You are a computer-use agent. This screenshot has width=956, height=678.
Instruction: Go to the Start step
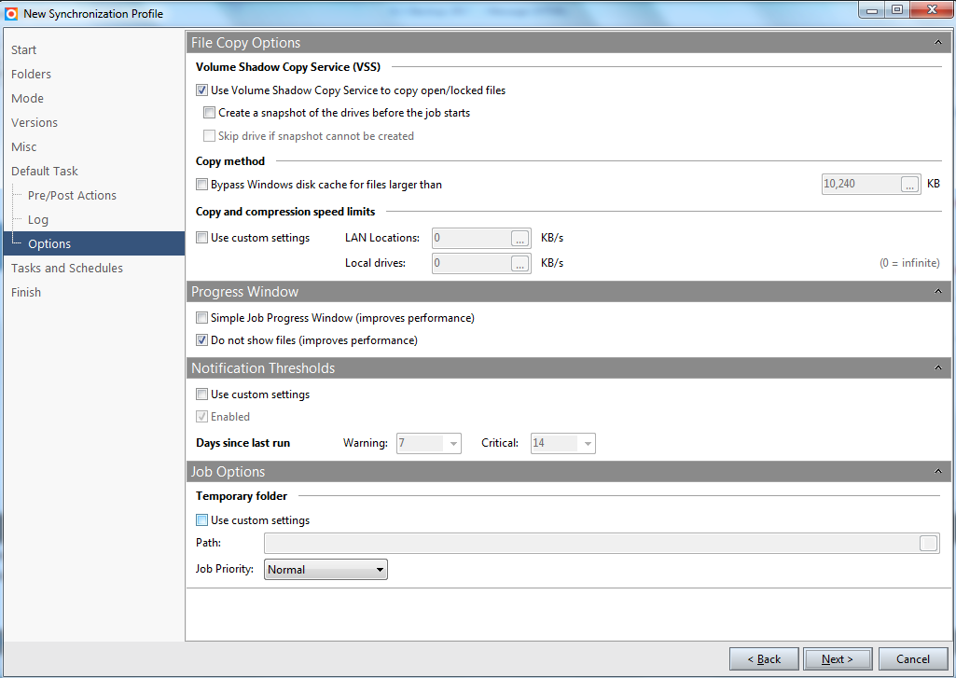point(23,50)
